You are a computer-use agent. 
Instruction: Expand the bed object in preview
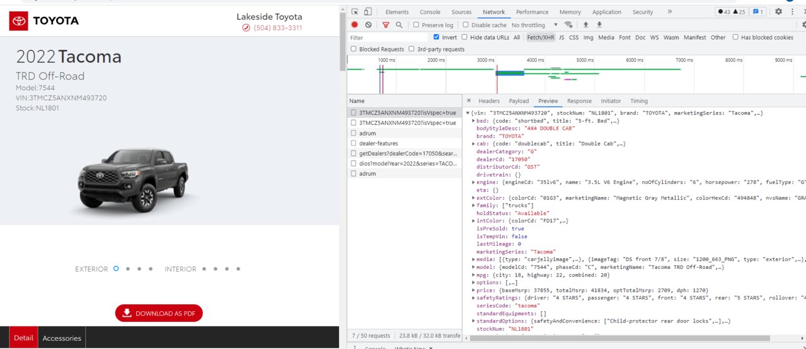point(473,120)
